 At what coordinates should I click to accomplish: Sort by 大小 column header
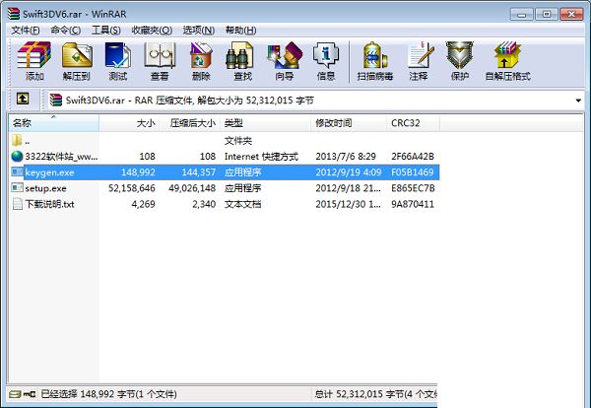pyautogui.click(x=129, y=123)
